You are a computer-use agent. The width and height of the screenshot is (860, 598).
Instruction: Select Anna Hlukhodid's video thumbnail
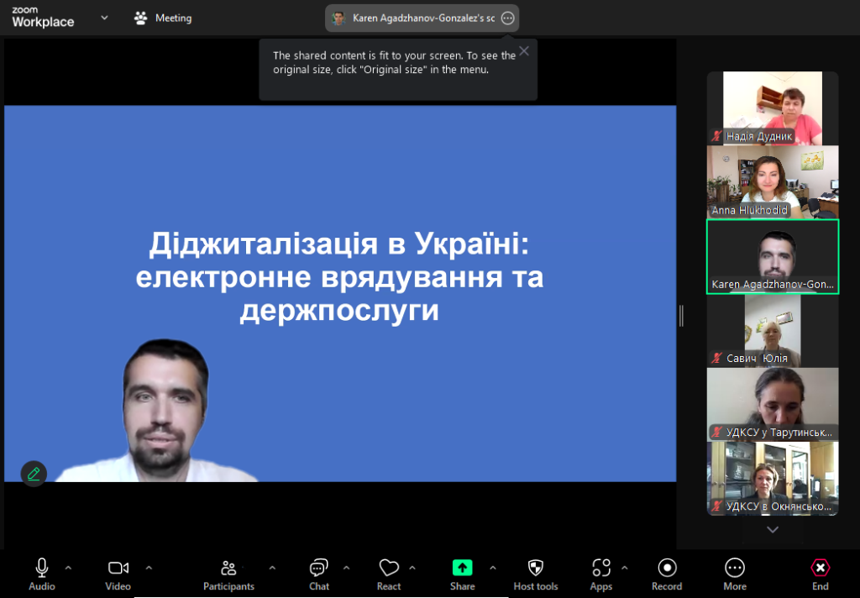[x=772, y=181]
